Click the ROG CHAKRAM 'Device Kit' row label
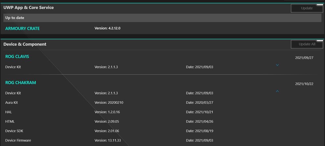The height and width of the screenshot is (146, 325). pyautogui.click(x=13, y=93)
